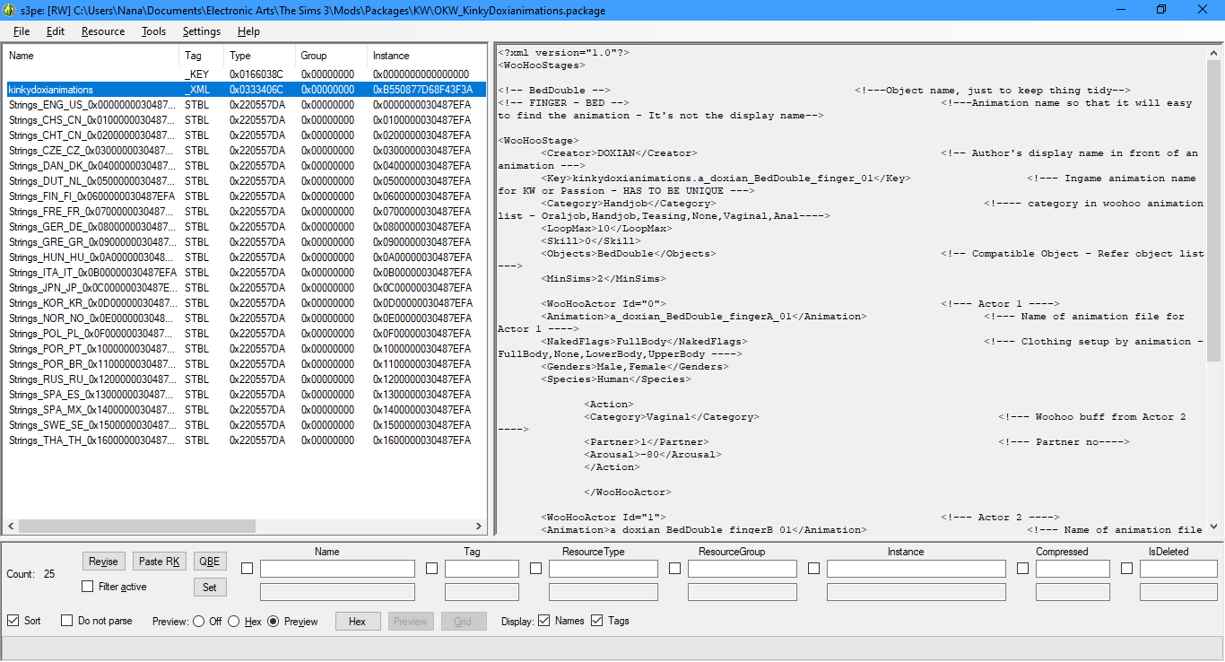Click the XML preview scroll up arrow
This screenshot has height=662, width=1225.
point(1213,51)
